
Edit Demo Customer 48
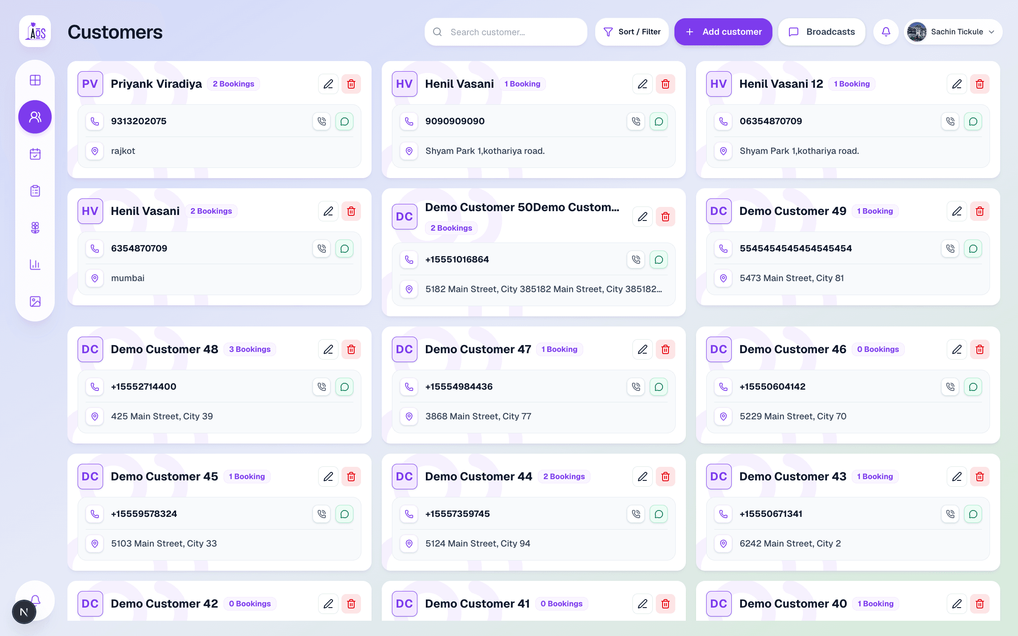click(328, 349)
